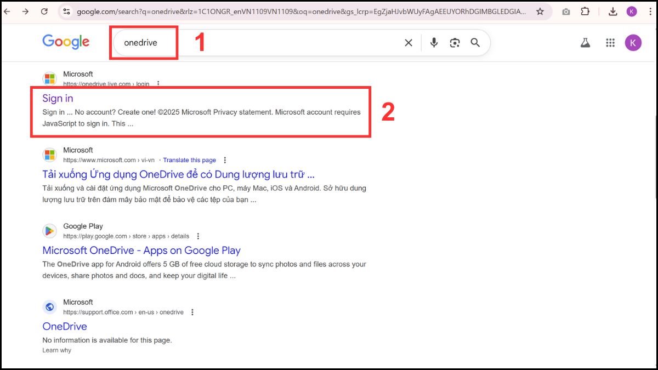Screen dimensions: 658x370
Task: Click the Google Play favicon
Action: coord(50,231)
